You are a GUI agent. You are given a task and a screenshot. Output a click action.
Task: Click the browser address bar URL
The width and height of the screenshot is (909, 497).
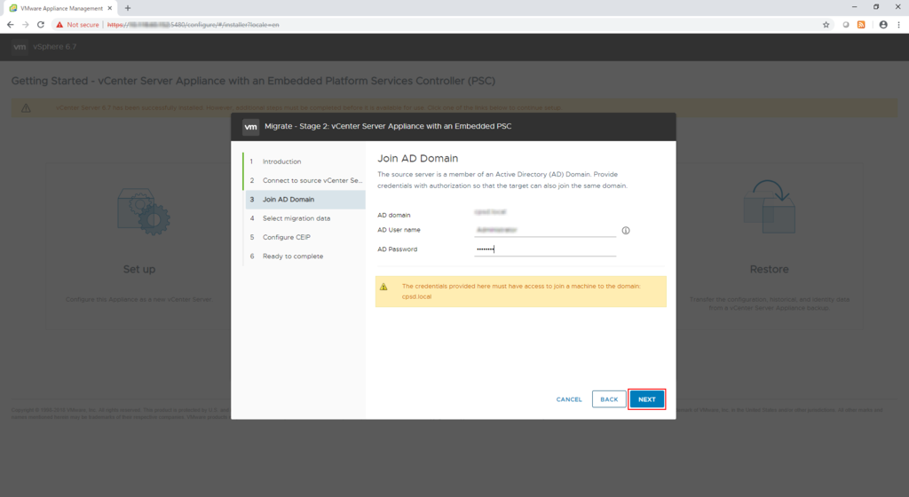(193, 25)
